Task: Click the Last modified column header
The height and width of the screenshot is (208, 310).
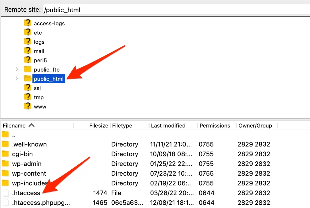Action: pyautogui.click(x=168, y=126)
